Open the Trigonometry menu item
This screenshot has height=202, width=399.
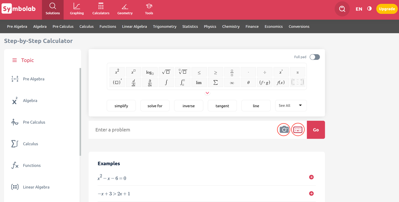(165, 26)
